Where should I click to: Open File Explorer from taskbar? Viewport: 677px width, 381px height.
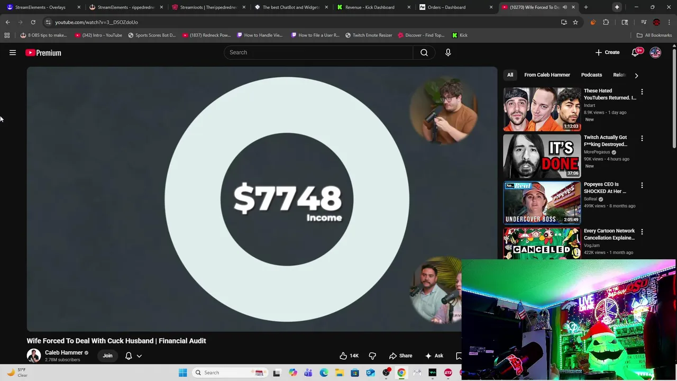pos(339,373)
